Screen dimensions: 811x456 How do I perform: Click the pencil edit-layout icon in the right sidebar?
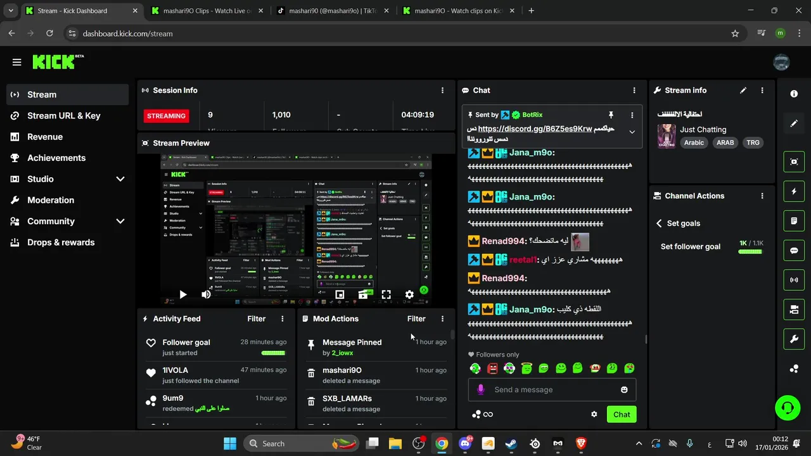(x=794, y=123)
